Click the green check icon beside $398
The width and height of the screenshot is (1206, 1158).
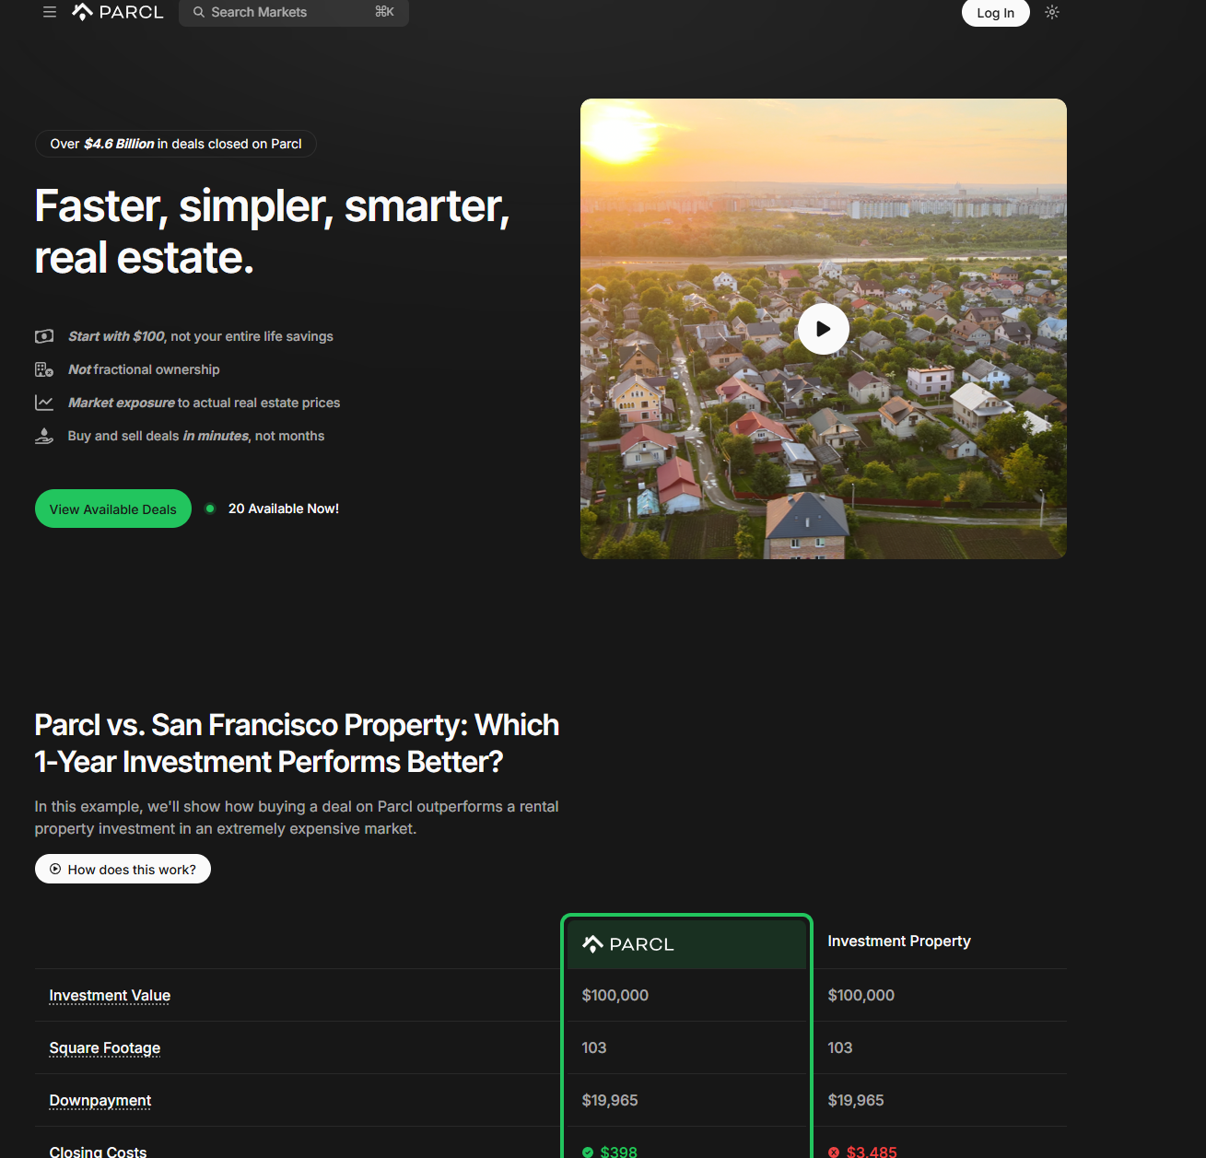[588, 1152]
